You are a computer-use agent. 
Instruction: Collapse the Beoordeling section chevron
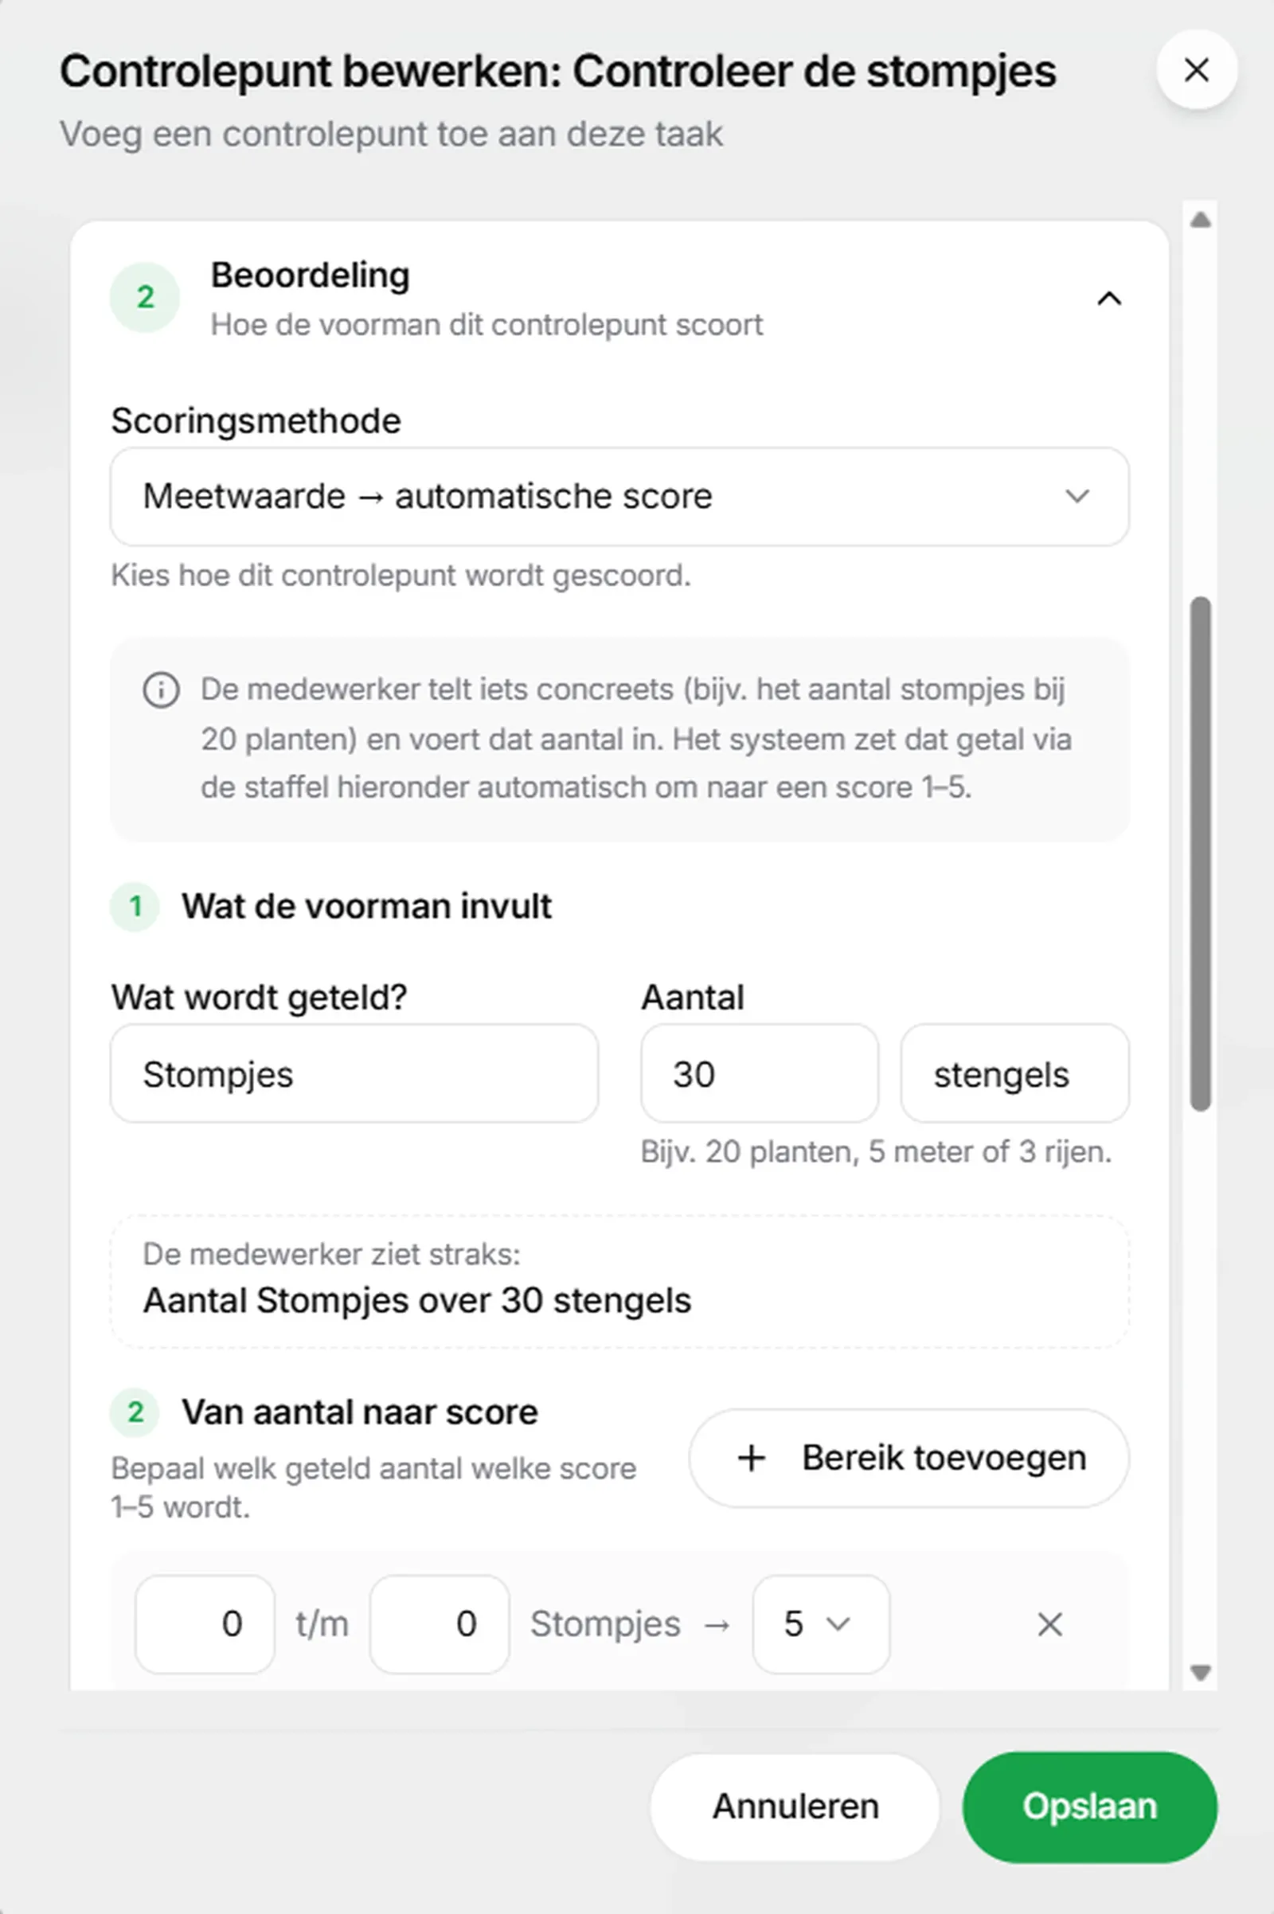pyautogui.click(x=1109, y=299)
